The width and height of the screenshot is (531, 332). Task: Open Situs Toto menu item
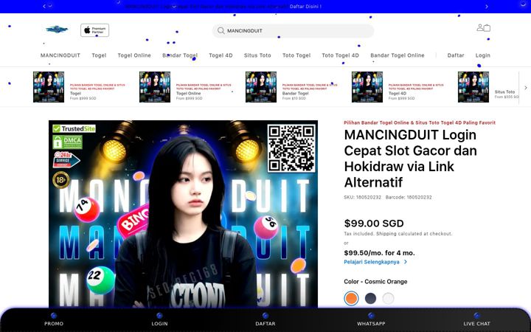click(257, 55)
